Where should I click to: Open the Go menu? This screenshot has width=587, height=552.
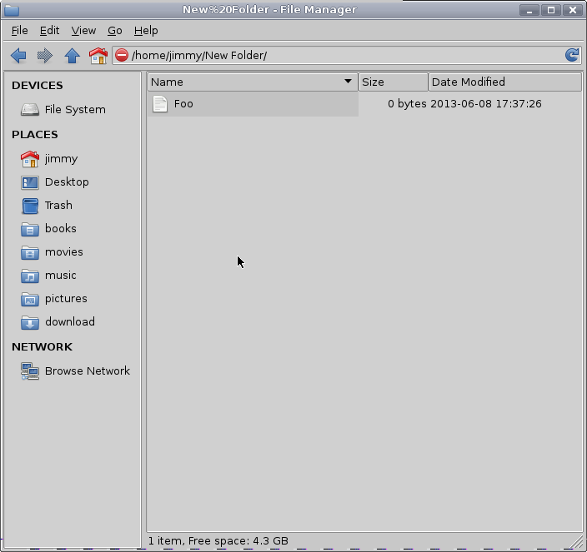pos(115,30)
